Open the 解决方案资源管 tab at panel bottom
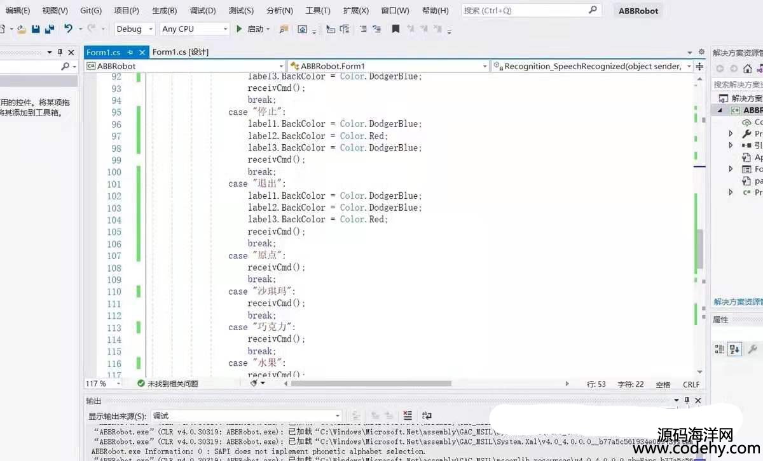The width and height of the screenshot is (763, 461). click(x=738, y=302)
